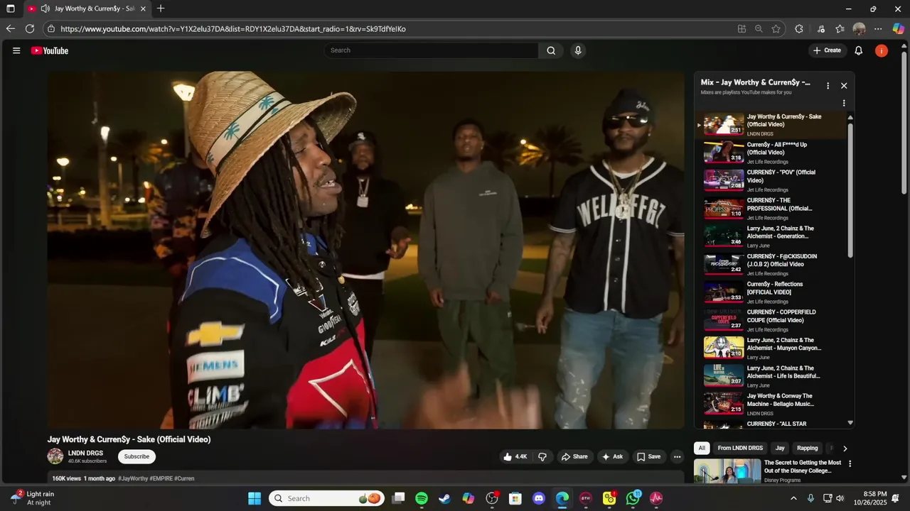
Task: Click the Create button
Action: click(828, 50)
